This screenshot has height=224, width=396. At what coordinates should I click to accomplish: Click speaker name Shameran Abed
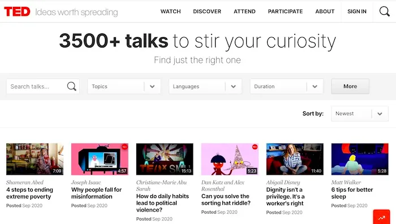[x=25, y=182]
